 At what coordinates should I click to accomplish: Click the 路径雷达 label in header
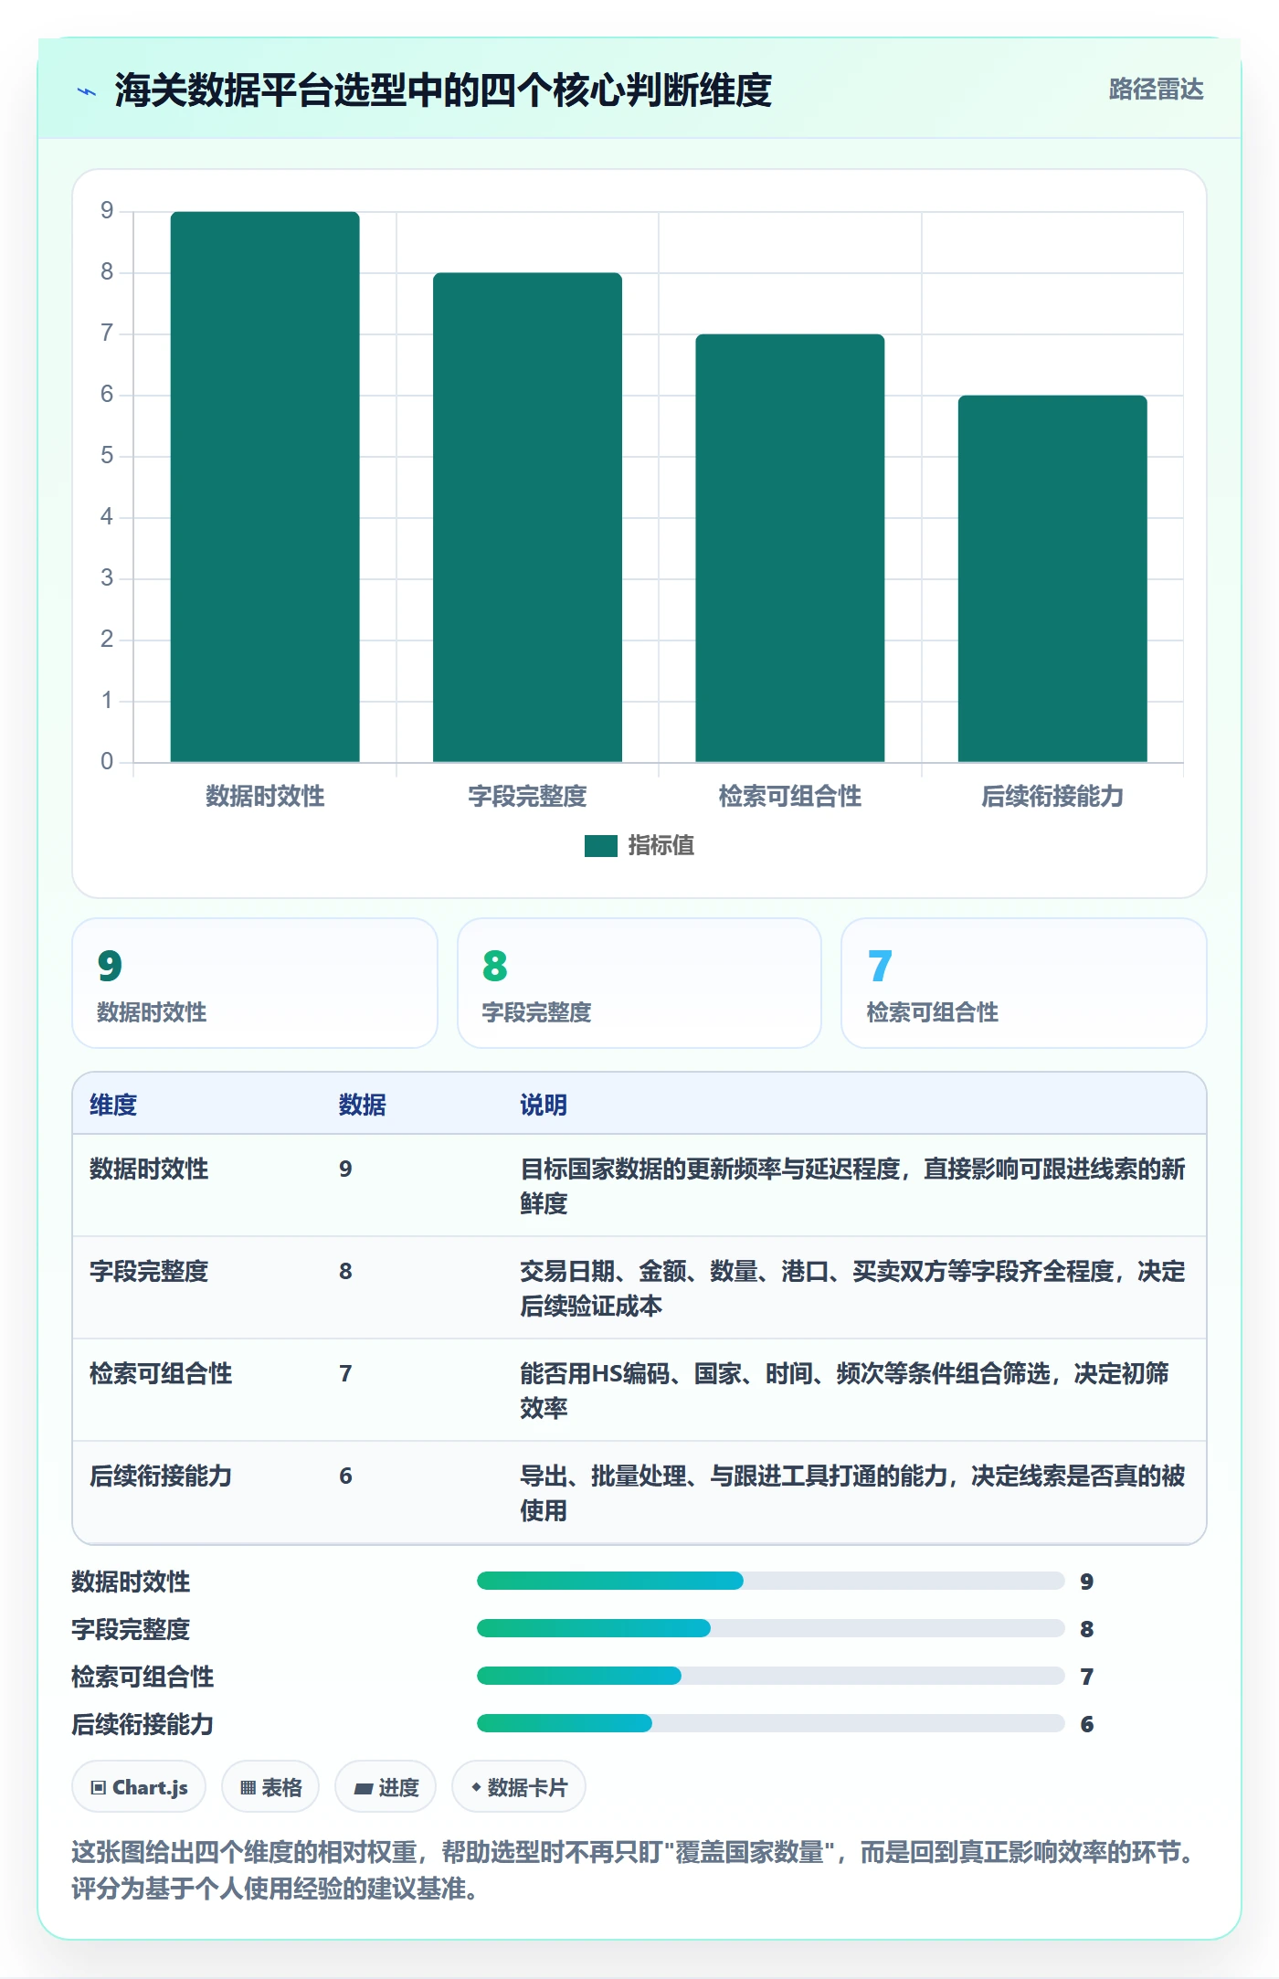1156,90
